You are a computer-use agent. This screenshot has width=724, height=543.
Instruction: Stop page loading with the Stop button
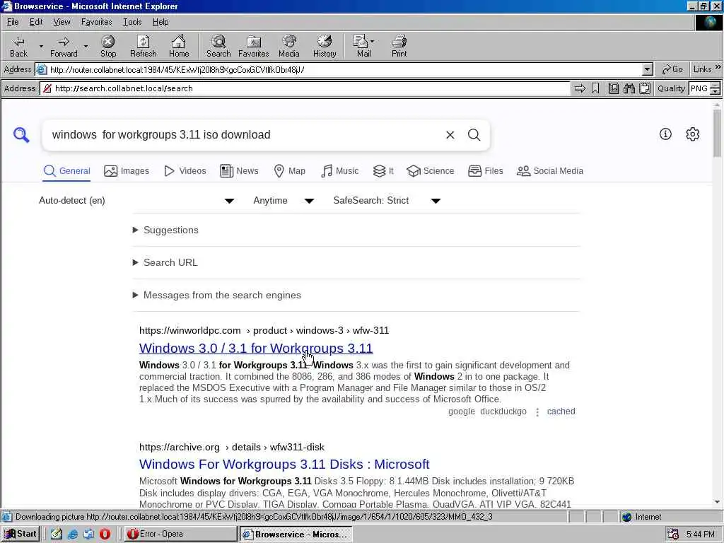(108, 46)
